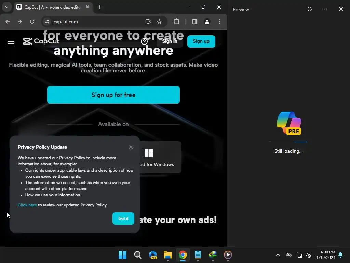This screenshot has width=350, height=263.
Task: Open Internet Download Manager taskbar icon
Action: click(213, 255)
